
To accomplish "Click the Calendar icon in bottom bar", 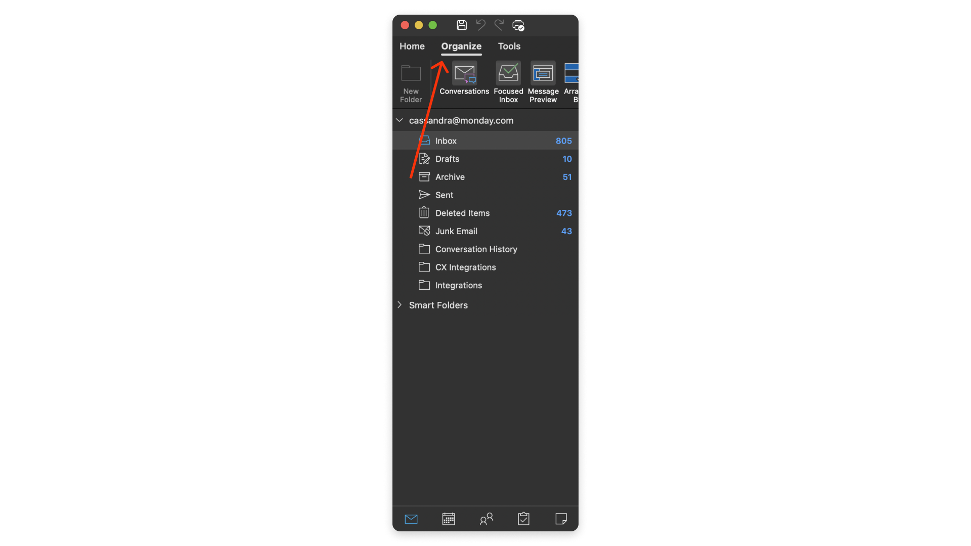I will pyautogui.click(x=448, y=519).
